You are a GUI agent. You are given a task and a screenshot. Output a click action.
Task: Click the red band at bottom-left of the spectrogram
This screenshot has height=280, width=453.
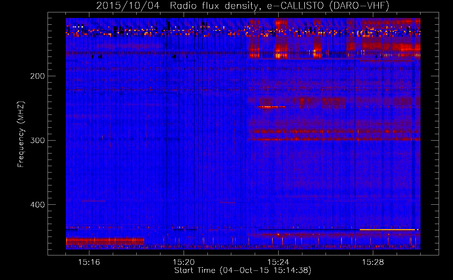[105, 241]
